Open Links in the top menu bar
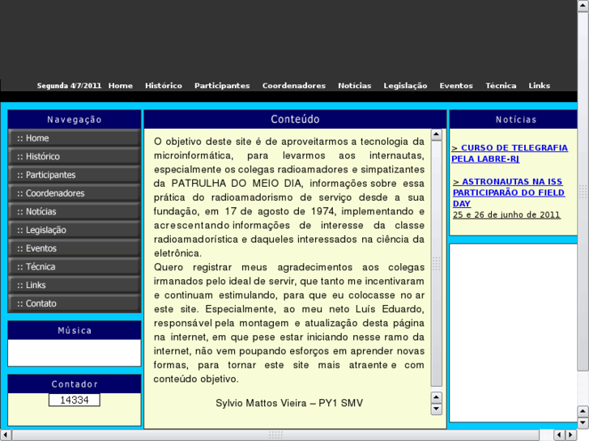The image size is (589, 441). coord(539,86)
